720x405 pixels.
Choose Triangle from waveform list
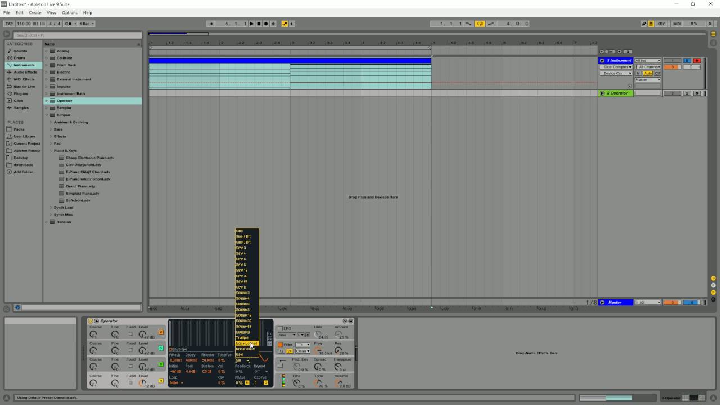coord(246,337)
